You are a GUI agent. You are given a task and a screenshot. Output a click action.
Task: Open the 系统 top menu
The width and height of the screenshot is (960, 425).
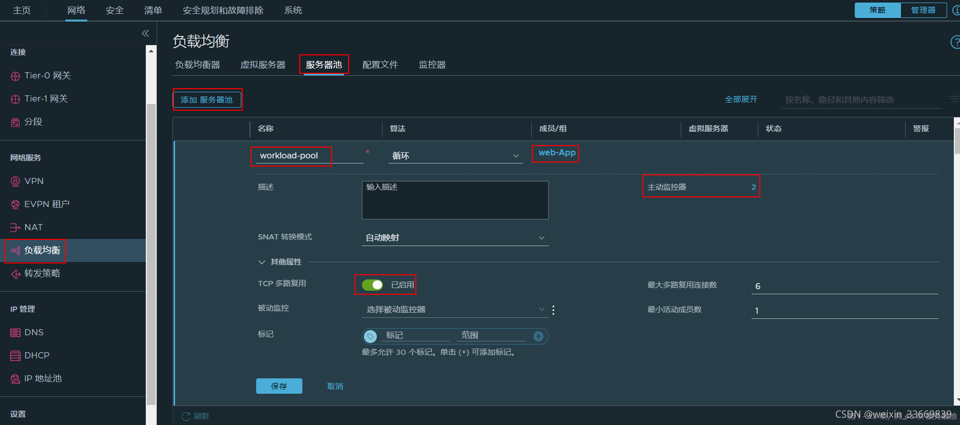[293, 10]
